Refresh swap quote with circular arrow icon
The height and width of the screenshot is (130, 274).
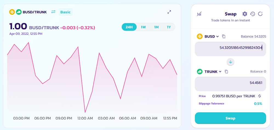click(x=260, y=14)
